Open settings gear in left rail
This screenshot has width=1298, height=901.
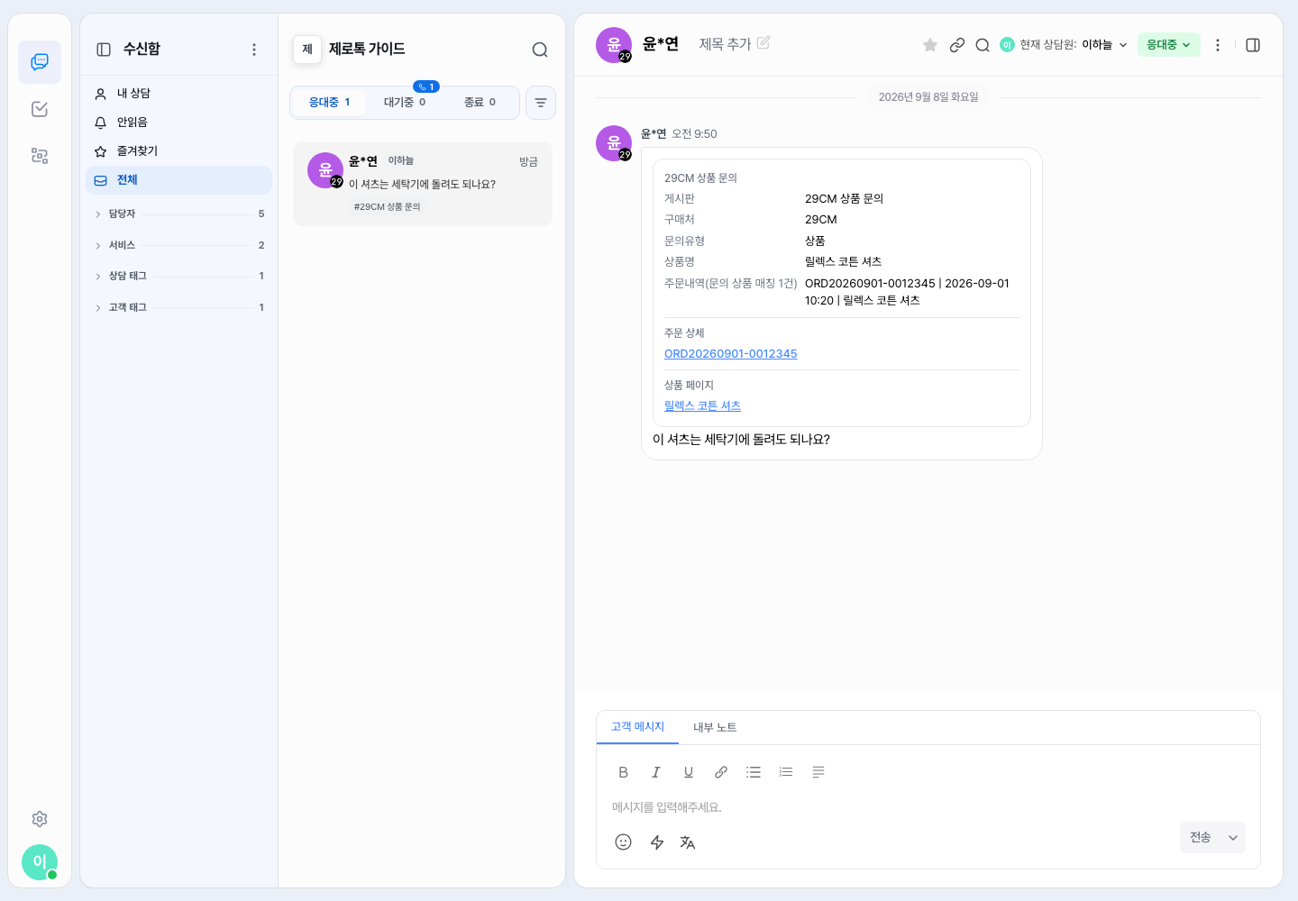pyautogui.click(x=40, y=819)
